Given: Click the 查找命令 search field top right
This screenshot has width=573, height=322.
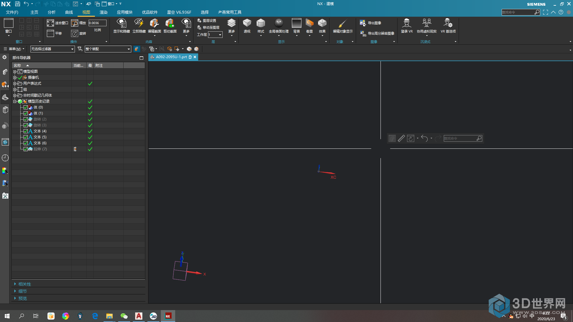Looking at the screenshot, I should 520,12.
